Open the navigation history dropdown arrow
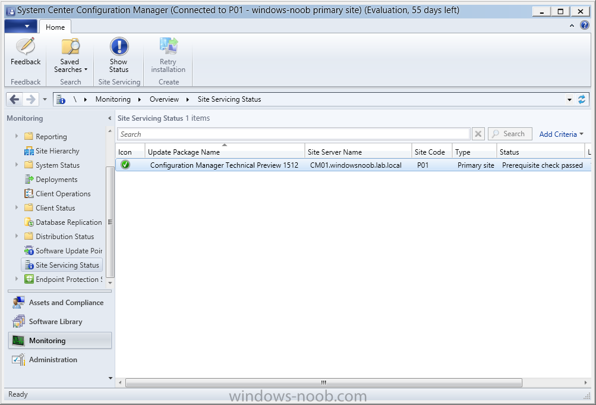Image resolution: width=596 pixels, height=405 pixels. [45, 100]
